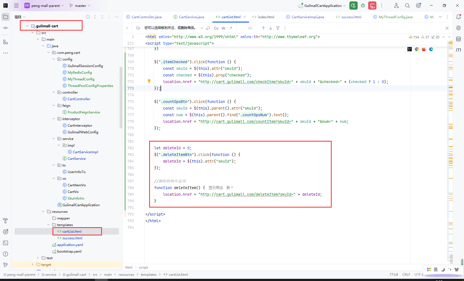
Task: Open the main hamburger menu
Action: [16, 6]
